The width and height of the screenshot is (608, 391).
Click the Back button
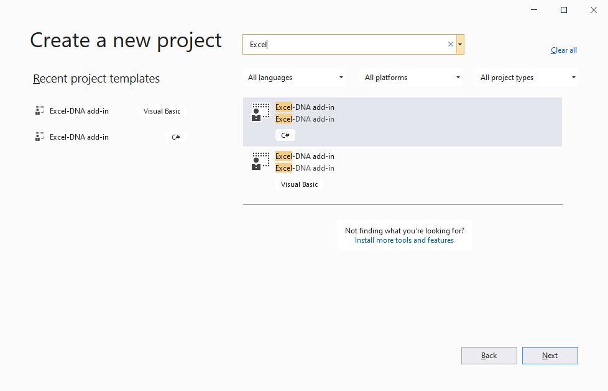click(489, 356)
